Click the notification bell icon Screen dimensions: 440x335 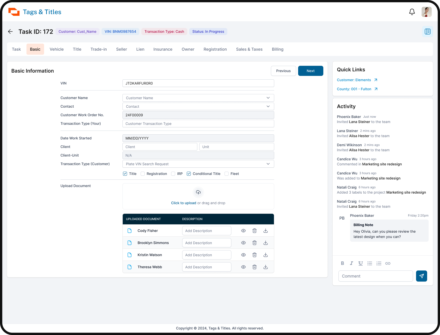(x=412, y=12)
